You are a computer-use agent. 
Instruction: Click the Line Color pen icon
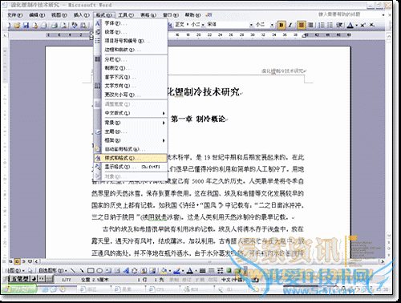176,271
